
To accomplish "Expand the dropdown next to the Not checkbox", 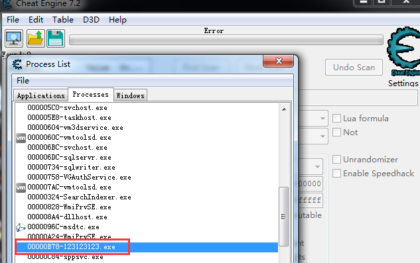I will [x=322, y=136].
